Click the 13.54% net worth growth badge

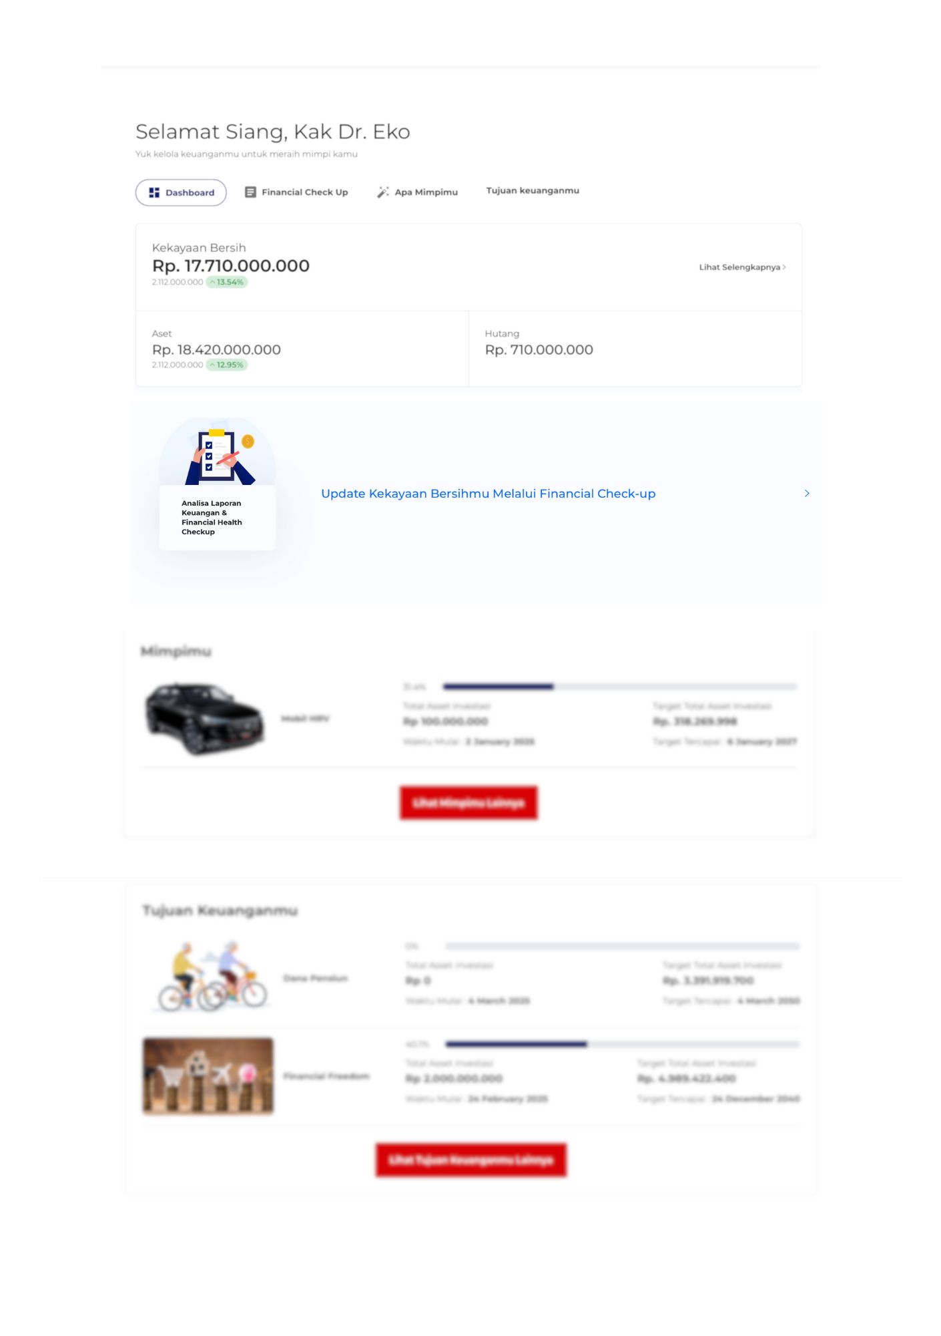tap(227, 282)
